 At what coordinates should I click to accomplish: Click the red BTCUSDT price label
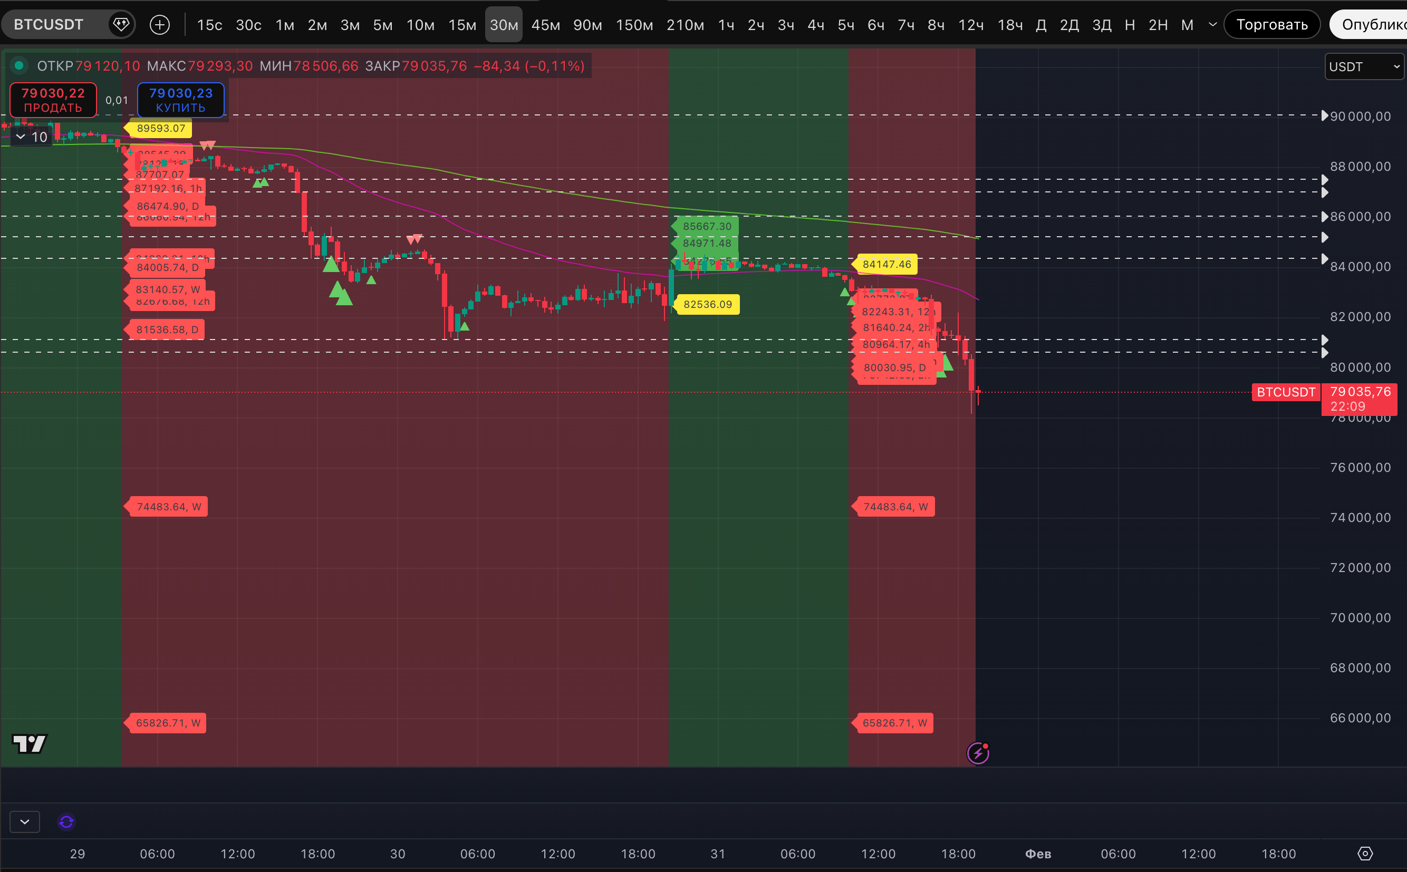coord(1285,392)
